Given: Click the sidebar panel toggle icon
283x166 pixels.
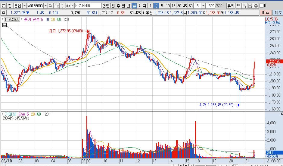Looking at the screenshot, I should click(x=4, y=6).
